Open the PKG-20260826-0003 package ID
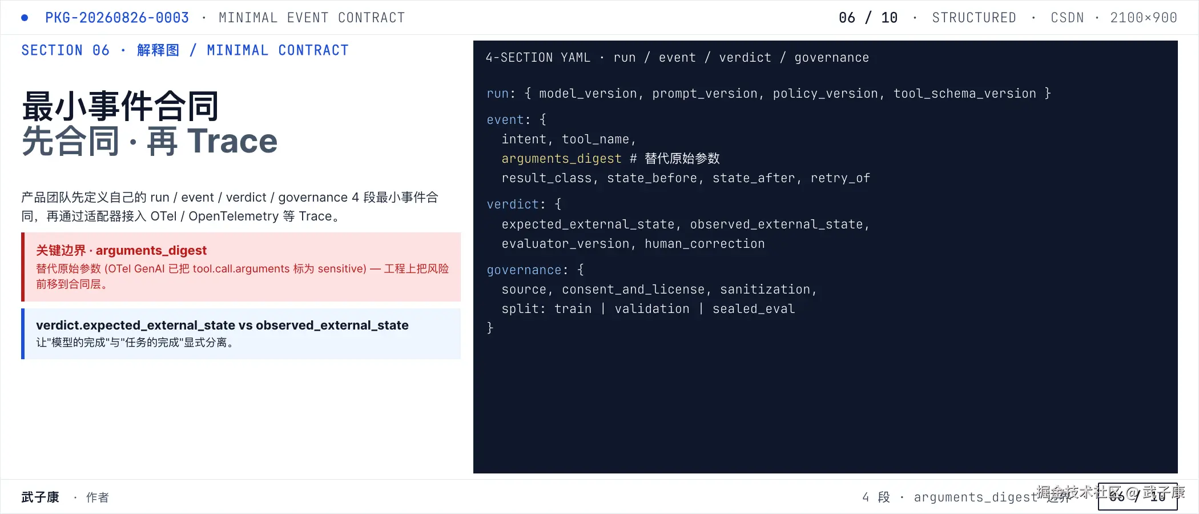Screen dimensions: 1199x514 117,18
